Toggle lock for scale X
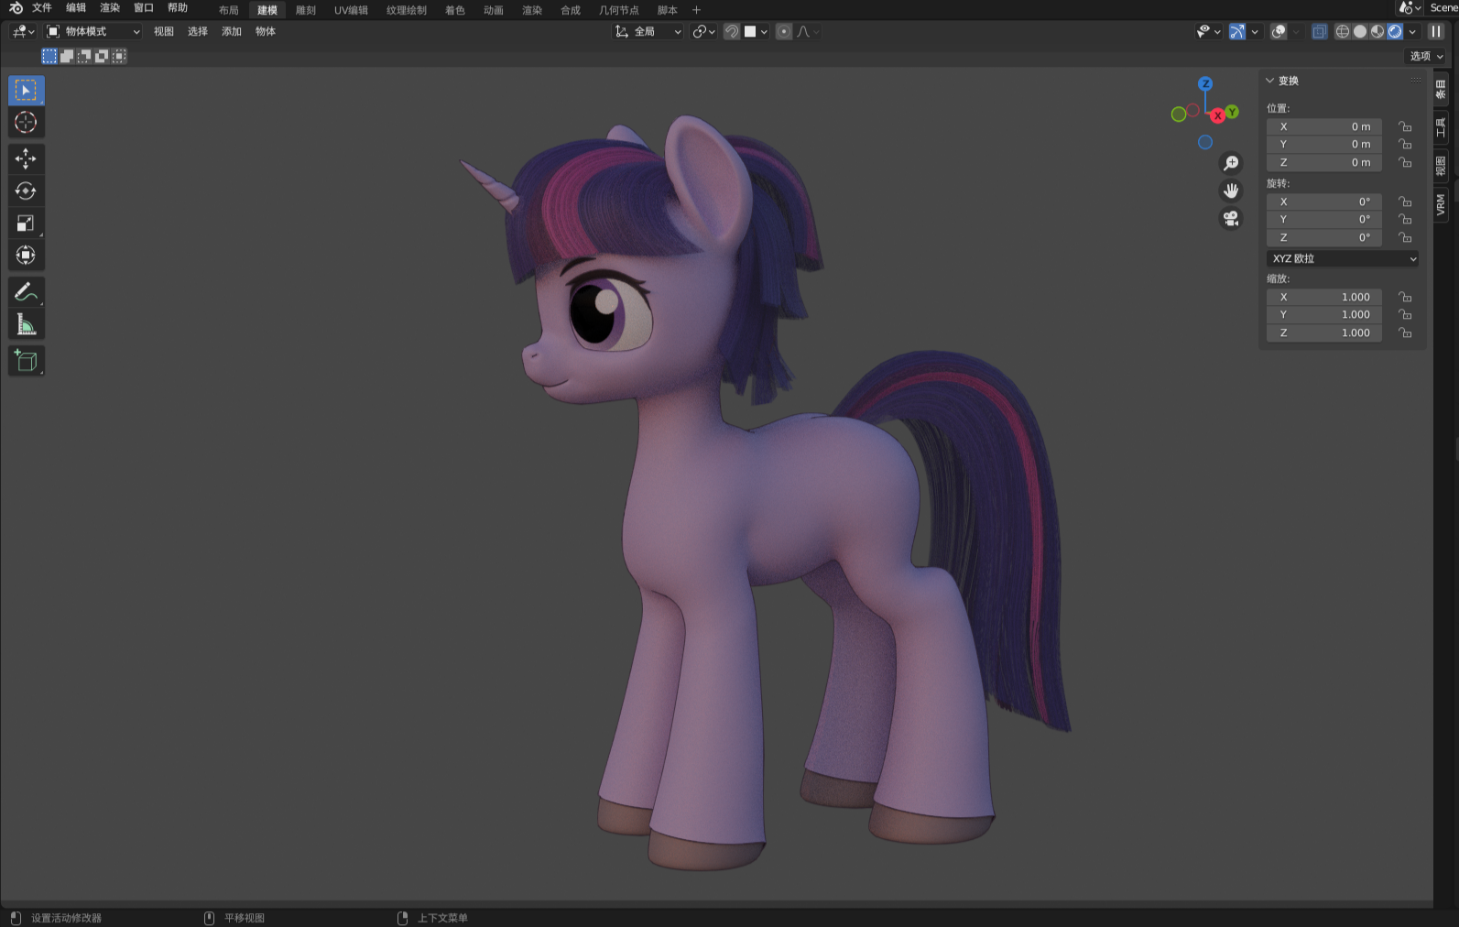1459x927 pixels. [x=1405, y=297]
